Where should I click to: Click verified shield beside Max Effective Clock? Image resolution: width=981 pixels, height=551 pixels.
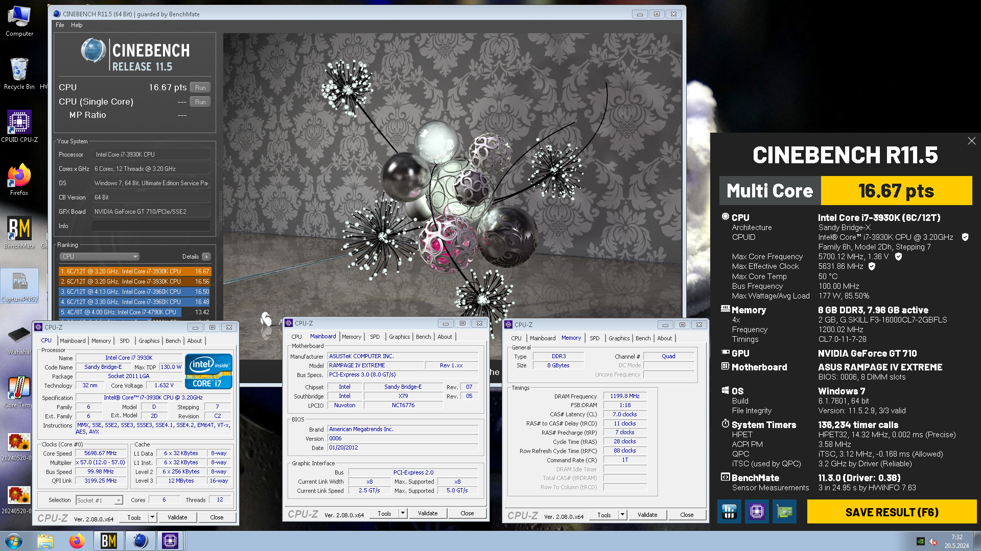(872, 266)
